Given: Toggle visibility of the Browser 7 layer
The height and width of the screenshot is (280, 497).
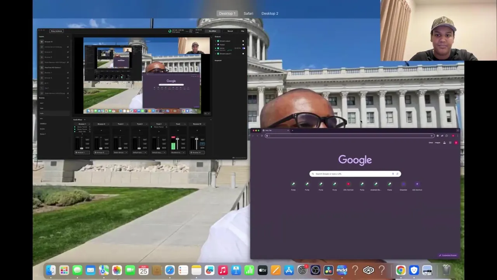Looking at the screenshot, I should [x=68, y=73].
